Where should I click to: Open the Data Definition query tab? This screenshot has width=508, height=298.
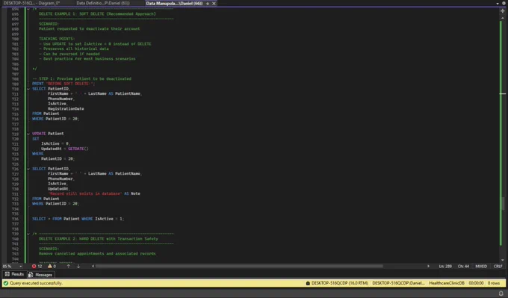tap(103, 3)
